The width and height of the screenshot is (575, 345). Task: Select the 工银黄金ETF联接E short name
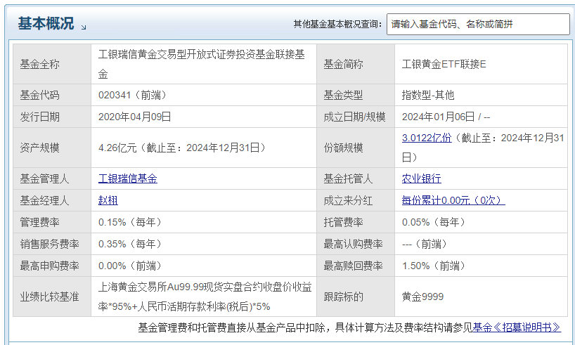444,64
